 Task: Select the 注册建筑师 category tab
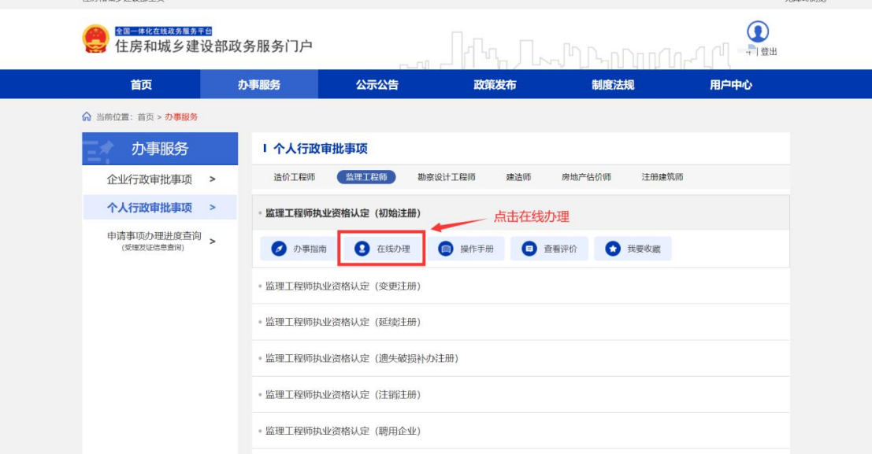tap(662, 177)
